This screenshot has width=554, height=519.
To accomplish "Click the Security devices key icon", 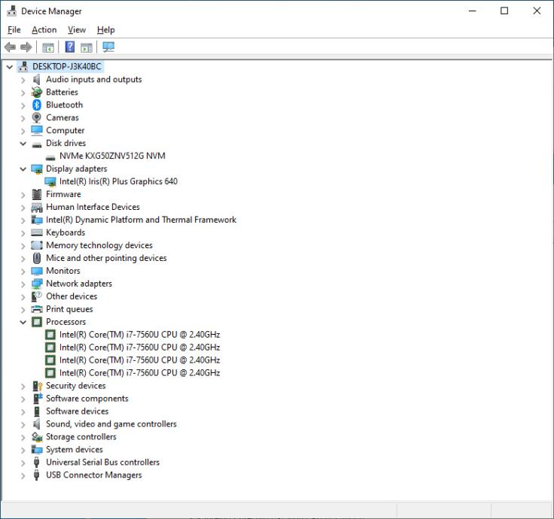I will (x=37, y=386).
